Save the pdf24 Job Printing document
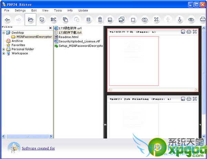This screenshot has width=207, height=159. tap(183, 99)
